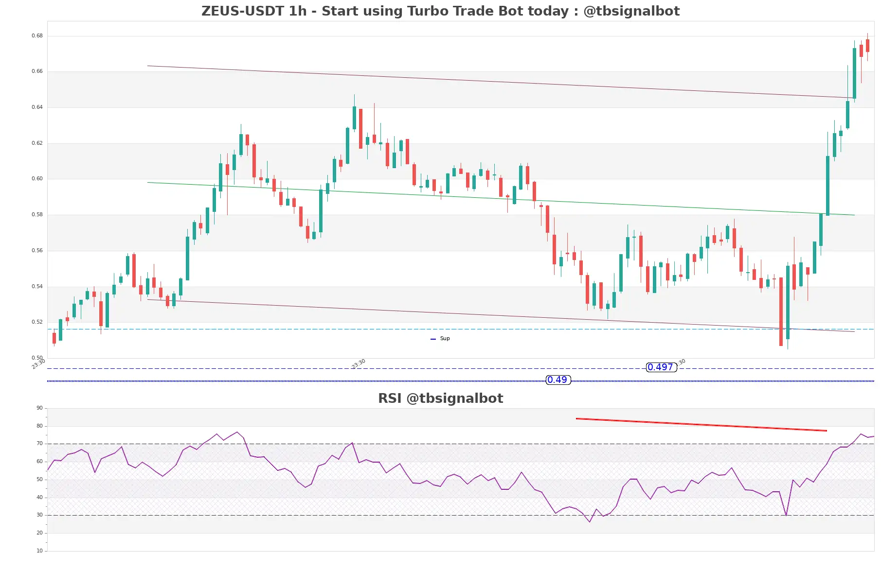
Task: Click the RSI 30 axis label
Action: coord(39,515)
